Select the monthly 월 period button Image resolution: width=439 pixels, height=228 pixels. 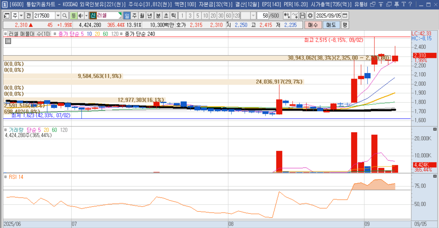[142, 16]
